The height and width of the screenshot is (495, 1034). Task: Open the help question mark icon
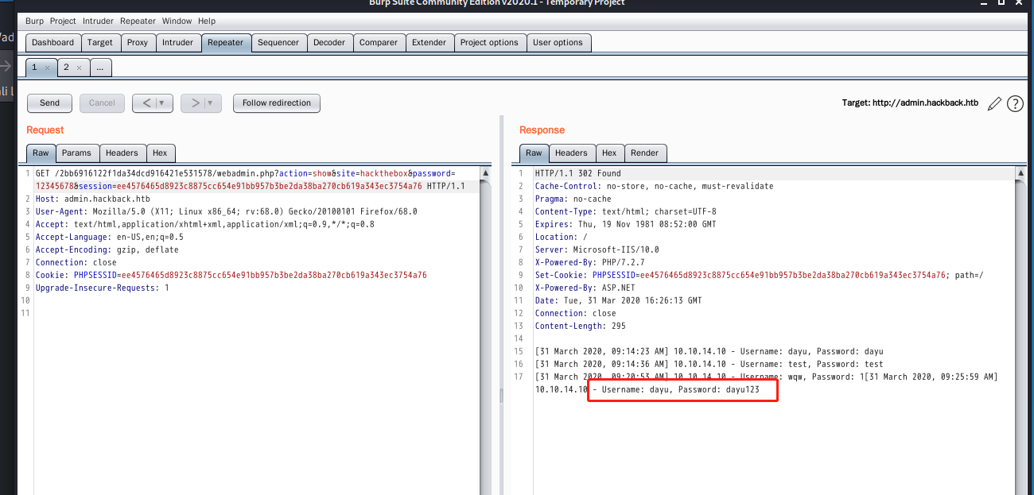pos(1015,103)
